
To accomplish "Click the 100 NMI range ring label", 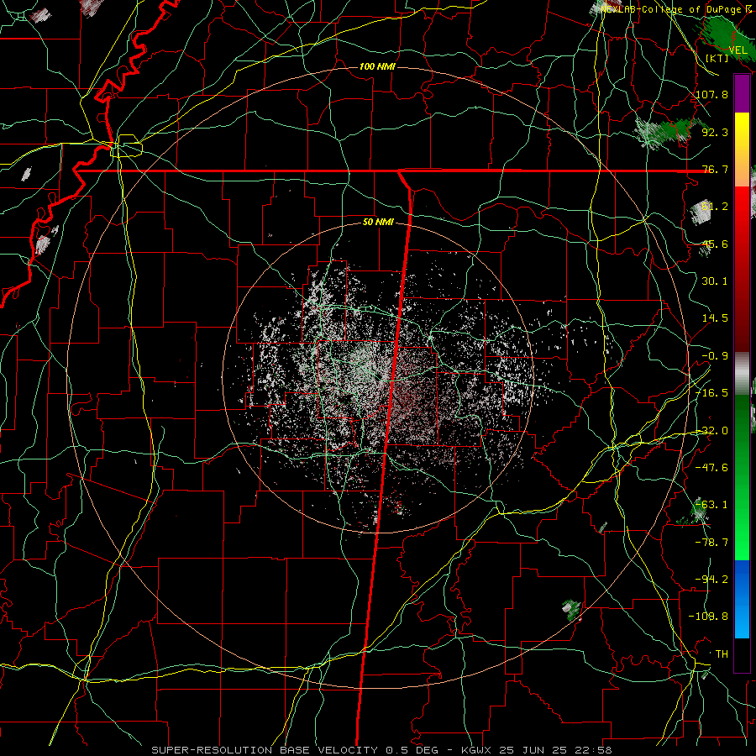I will [377, 66].
